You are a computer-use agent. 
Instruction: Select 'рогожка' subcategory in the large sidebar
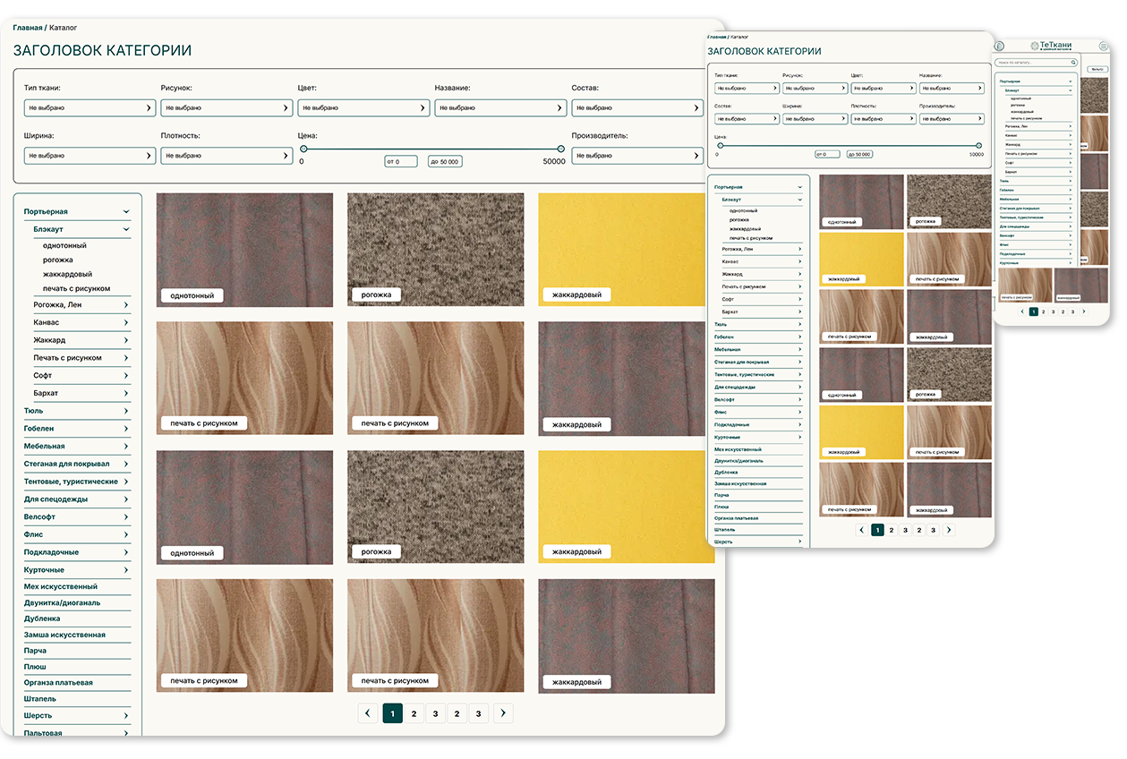coord(57,260)
